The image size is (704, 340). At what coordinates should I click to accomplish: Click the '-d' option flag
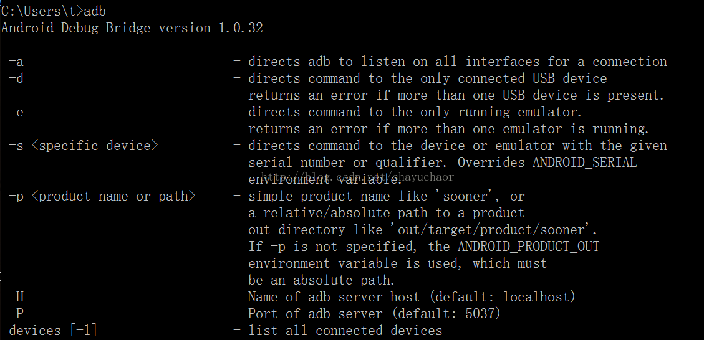(16, 78)
